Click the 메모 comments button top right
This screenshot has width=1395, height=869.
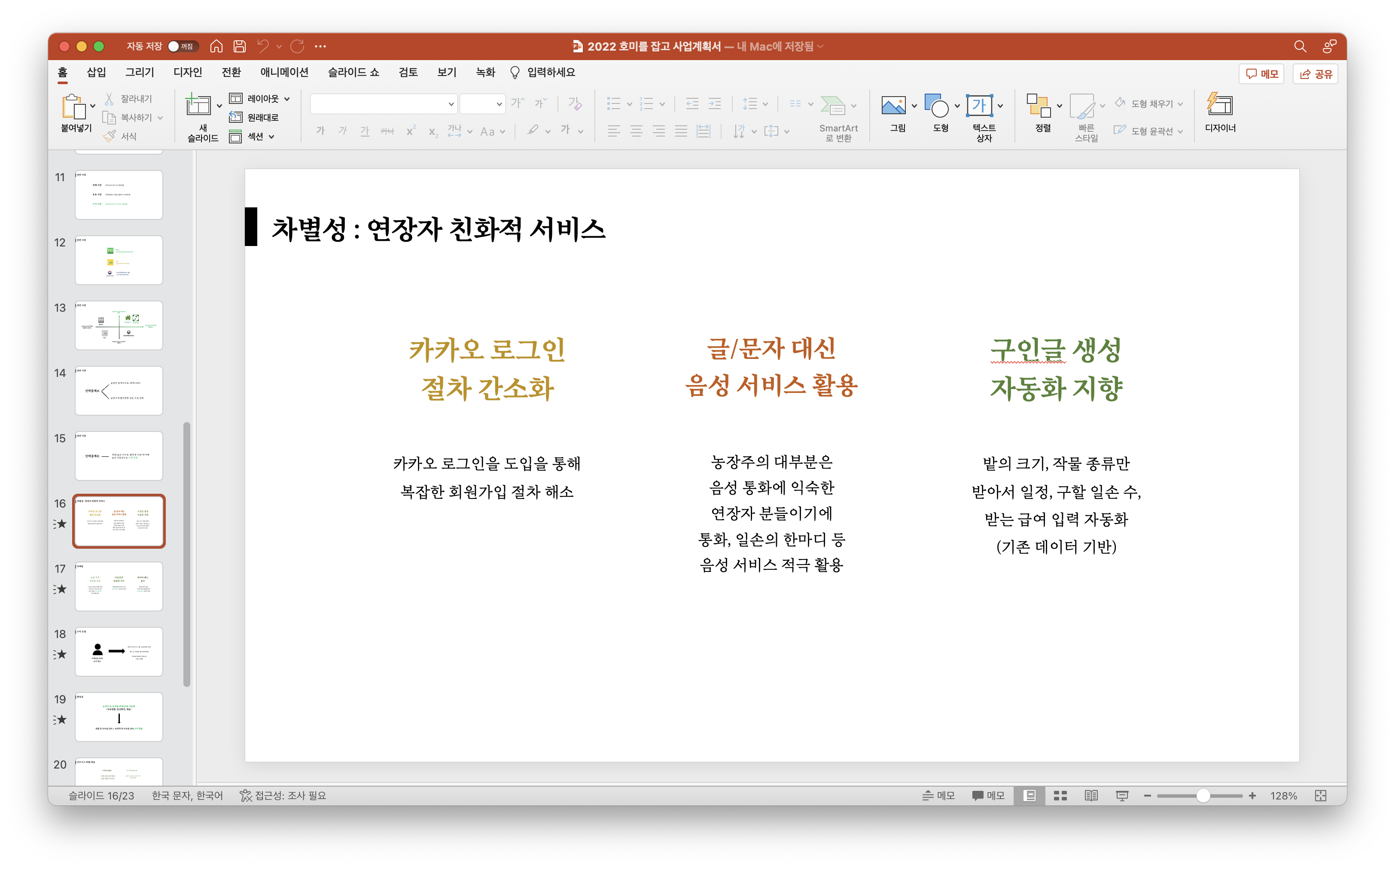point(1262,74)
